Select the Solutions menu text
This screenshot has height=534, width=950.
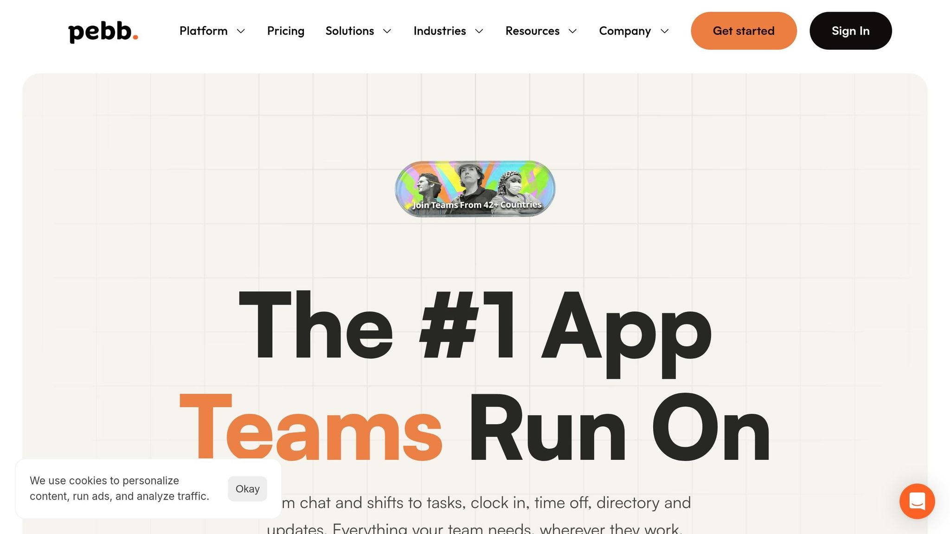click(x=349, y=31)
